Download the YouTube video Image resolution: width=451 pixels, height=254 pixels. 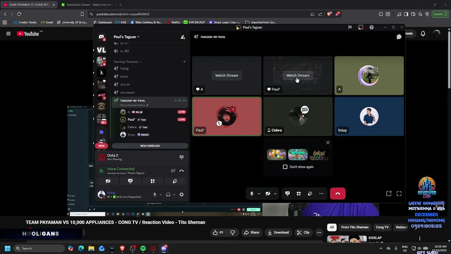pos(278,232)
